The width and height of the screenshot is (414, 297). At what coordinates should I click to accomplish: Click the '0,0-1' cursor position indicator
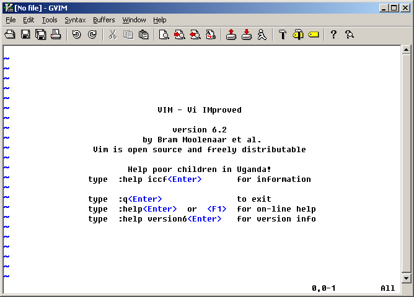tap(324, 288)
